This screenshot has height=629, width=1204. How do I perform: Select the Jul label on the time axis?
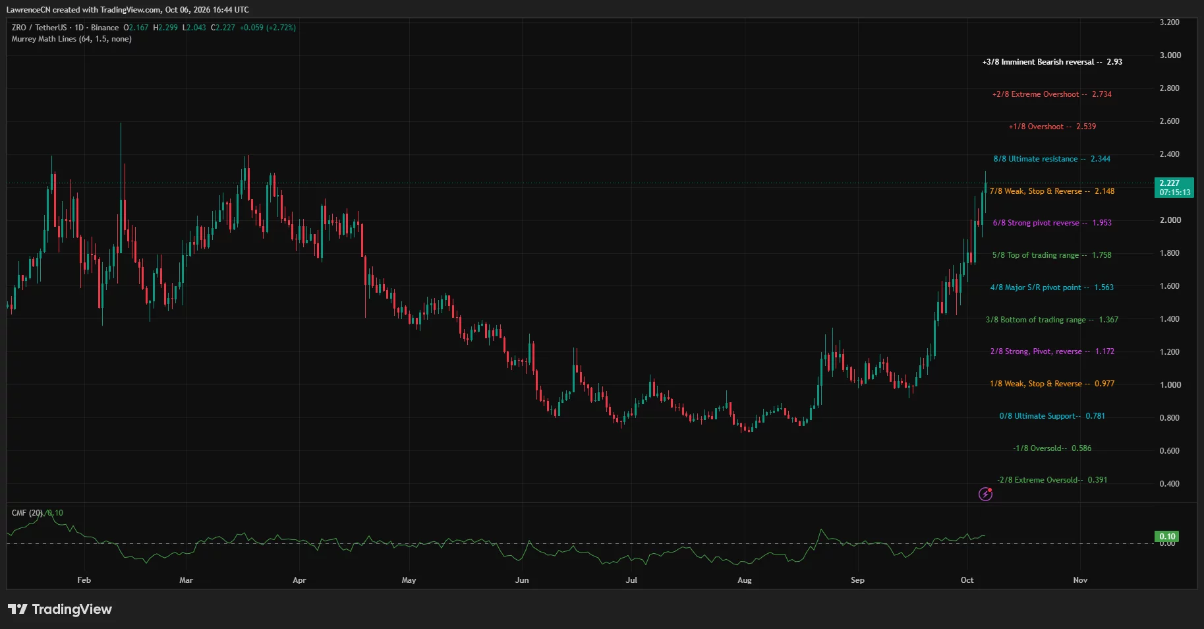pos(631,580)
